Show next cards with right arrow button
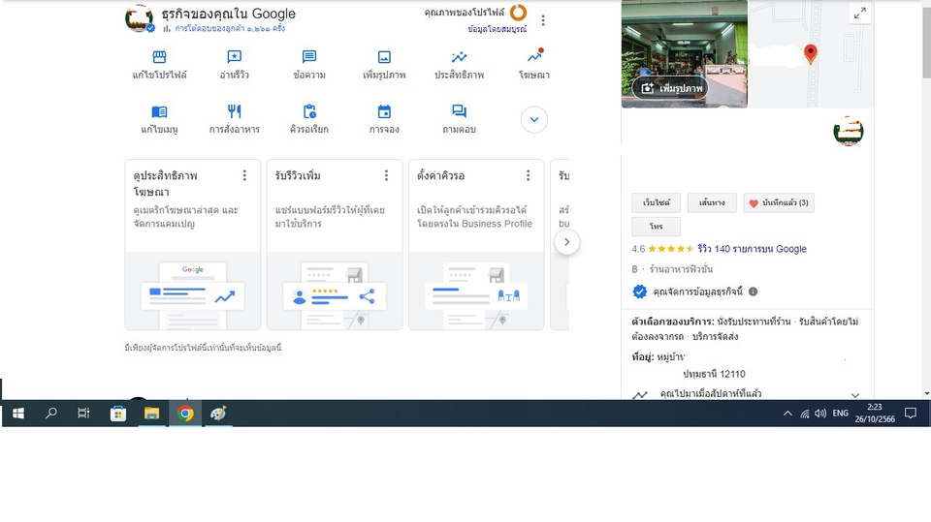 click(x=567, y=242)
